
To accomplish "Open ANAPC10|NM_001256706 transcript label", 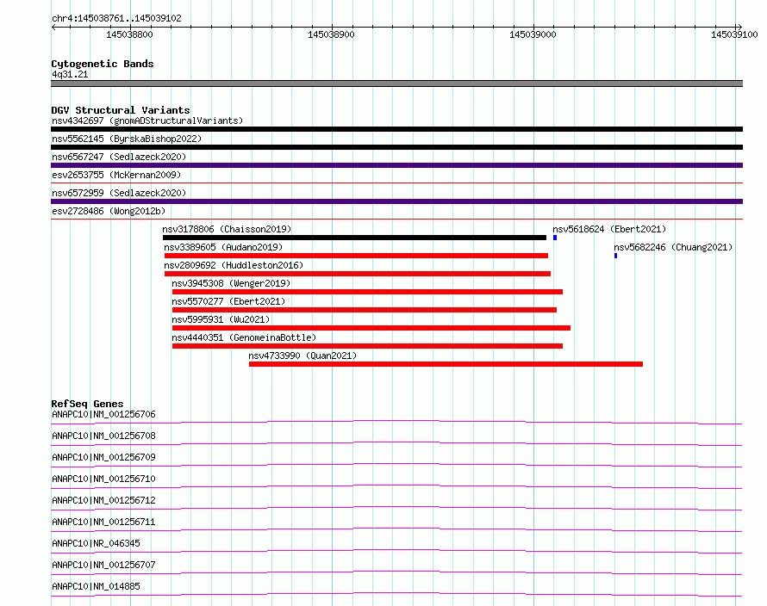I will click(x=103, y=414).
